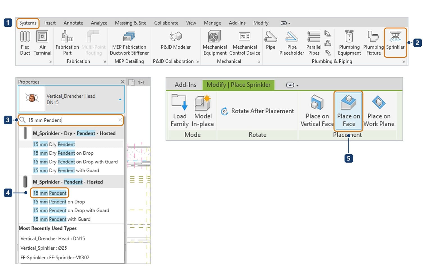Open the Insert ribbon tab
This screenshot has height=277, width=427.
tap(50, 23)
